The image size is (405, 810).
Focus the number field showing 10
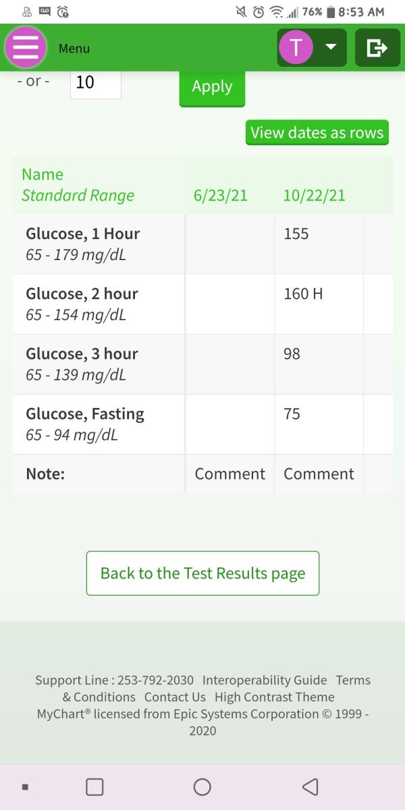pos(95,82)
